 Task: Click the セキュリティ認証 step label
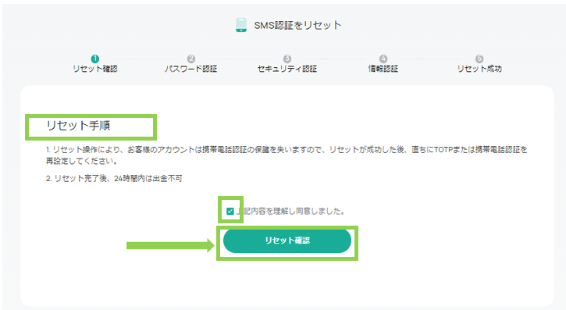click(287, 69)
